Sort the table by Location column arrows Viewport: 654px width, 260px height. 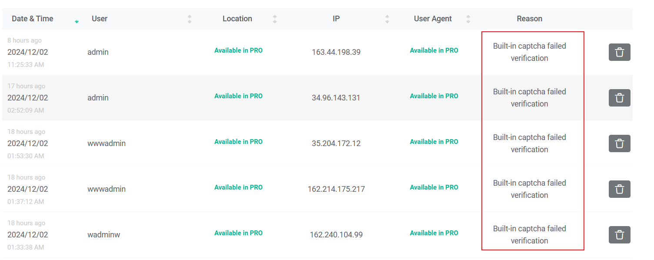[274, 19]
